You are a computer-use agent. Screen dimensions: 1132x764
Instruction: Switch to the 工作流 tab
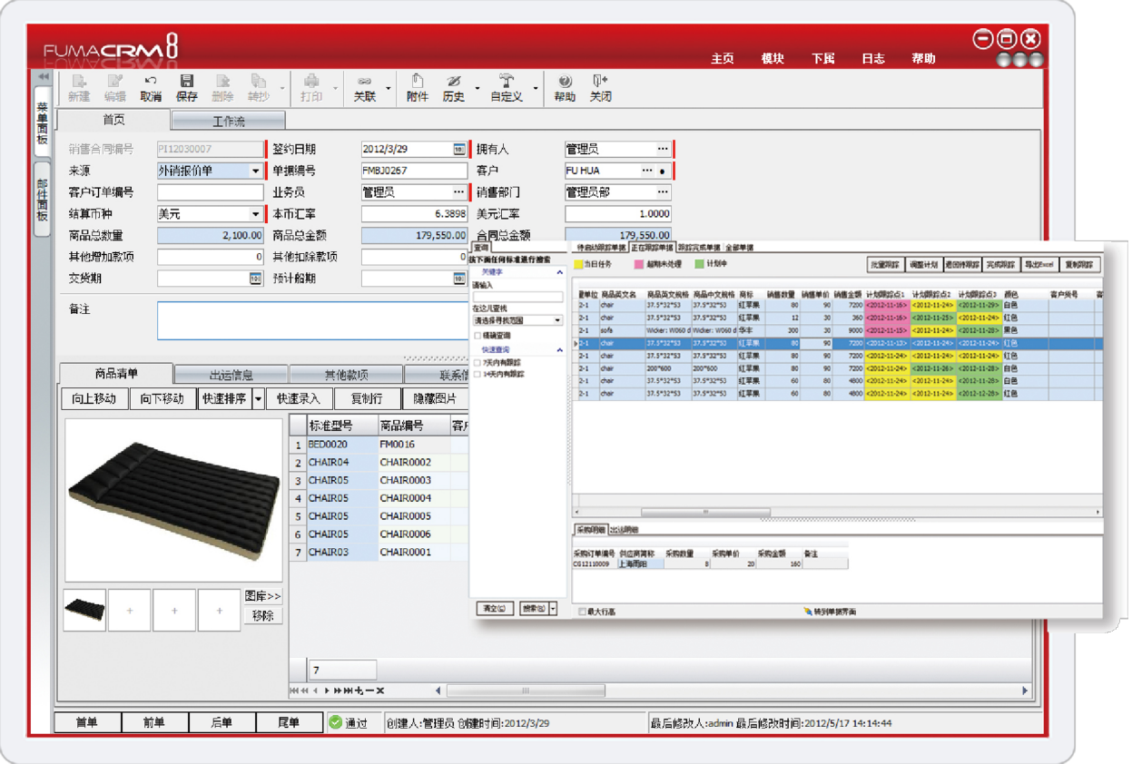(228, 121)
